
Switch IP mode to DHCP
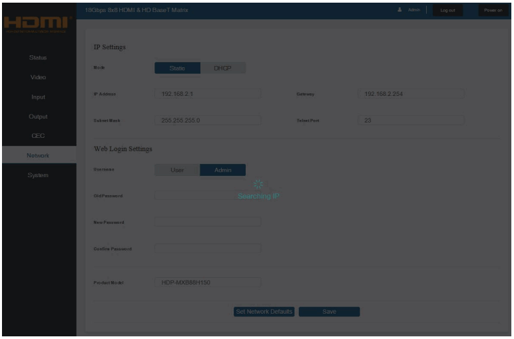pyautogui.click(x=222, y=68)
